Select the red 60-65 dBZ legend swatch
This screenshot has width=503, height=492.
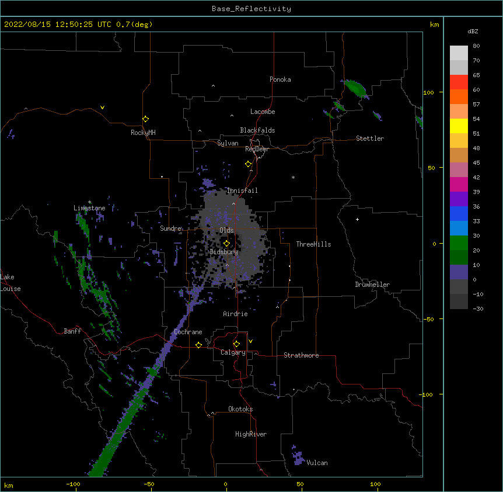tap(459, 82)
